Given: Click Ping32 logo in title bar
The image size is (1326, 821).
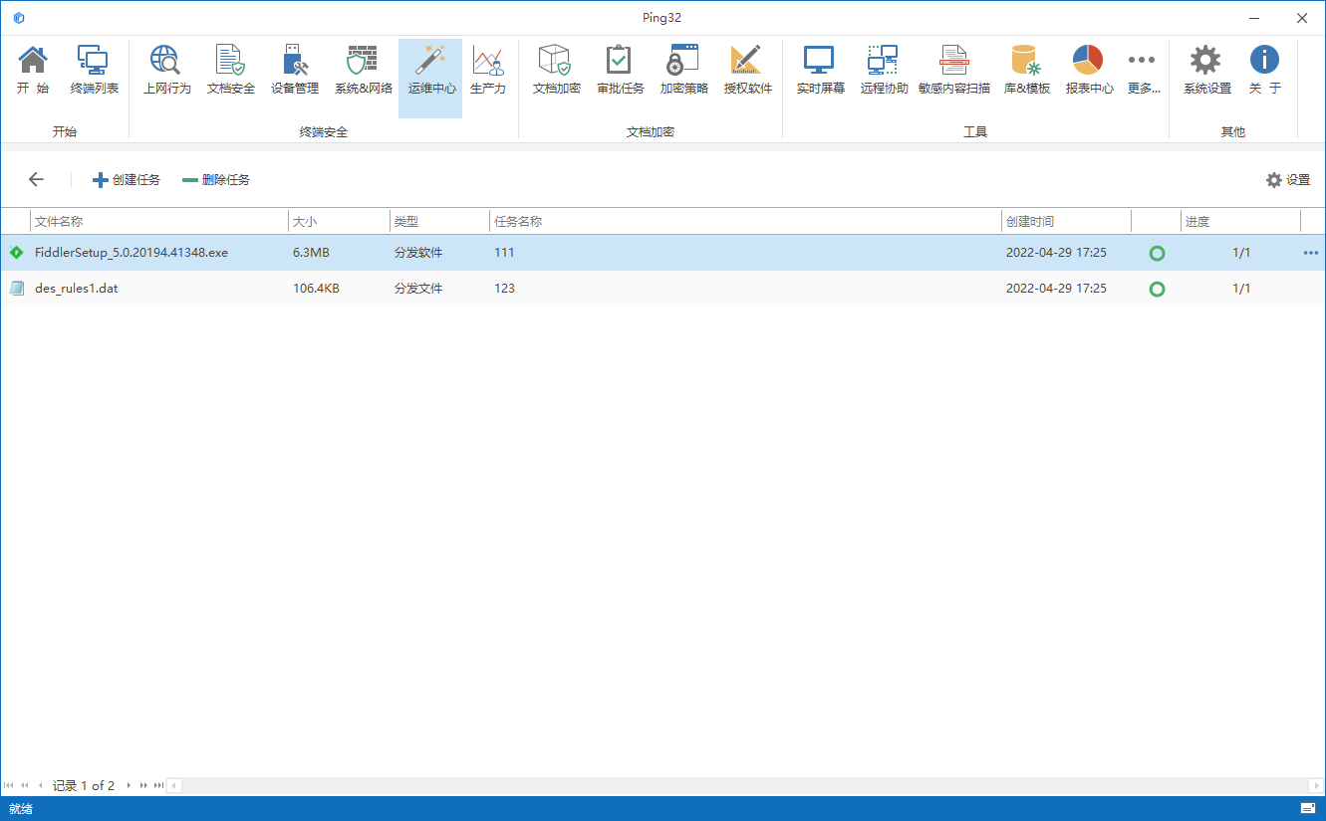Looking at the screenshot, I should pyautogui.click(x=19, y=18).
